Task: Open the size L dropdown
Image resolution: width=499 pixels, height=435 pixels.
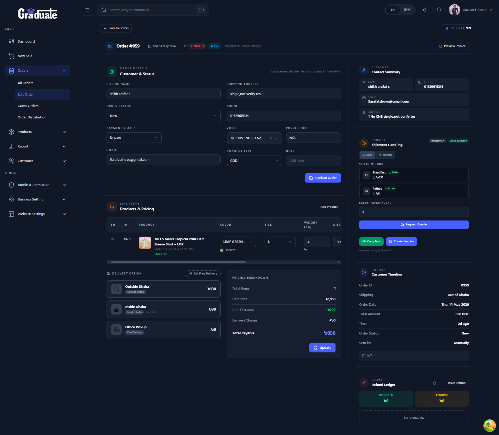Action: point(280,242)
